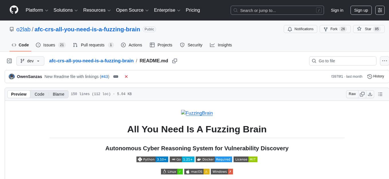The height and width of the screenshot is (179, 389).
Task: Open pull request #43 link
Action: click(x=105, y=76)
